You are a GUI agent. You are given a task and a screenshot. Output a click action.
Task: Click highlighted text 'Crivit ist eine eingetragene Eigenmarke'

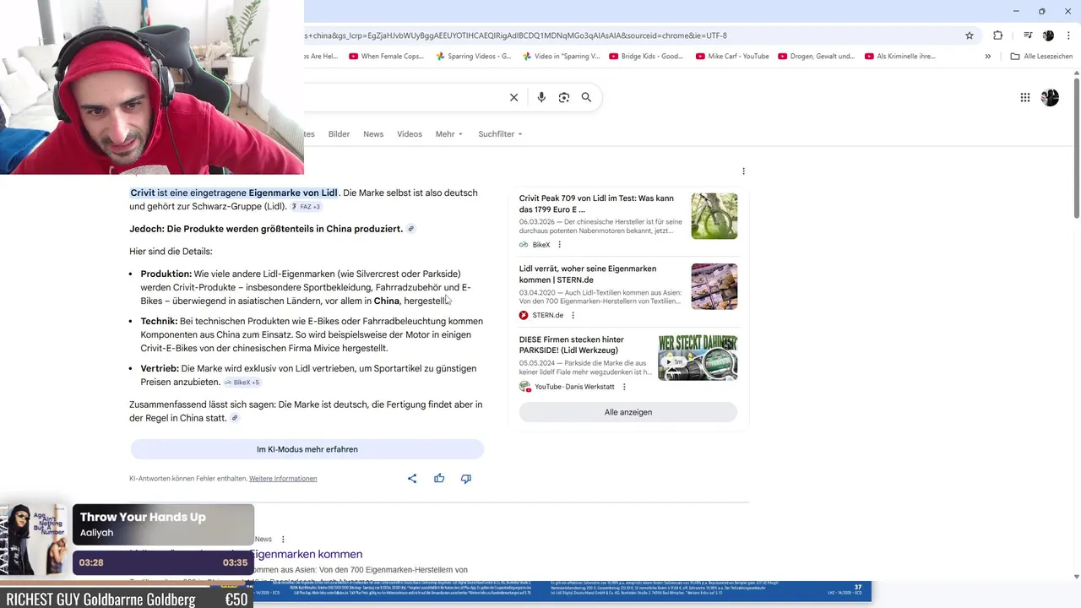coord(234,193)
